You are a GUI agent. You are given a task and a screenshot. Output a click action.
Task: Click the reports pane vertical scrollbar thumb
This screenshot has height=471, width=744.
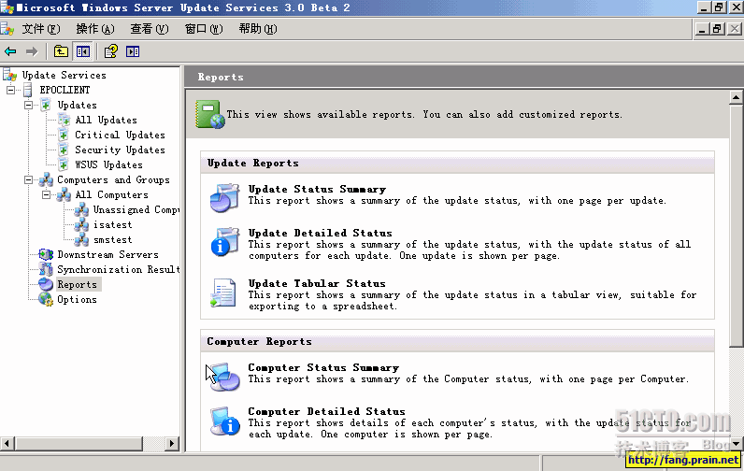click(736, 226)
